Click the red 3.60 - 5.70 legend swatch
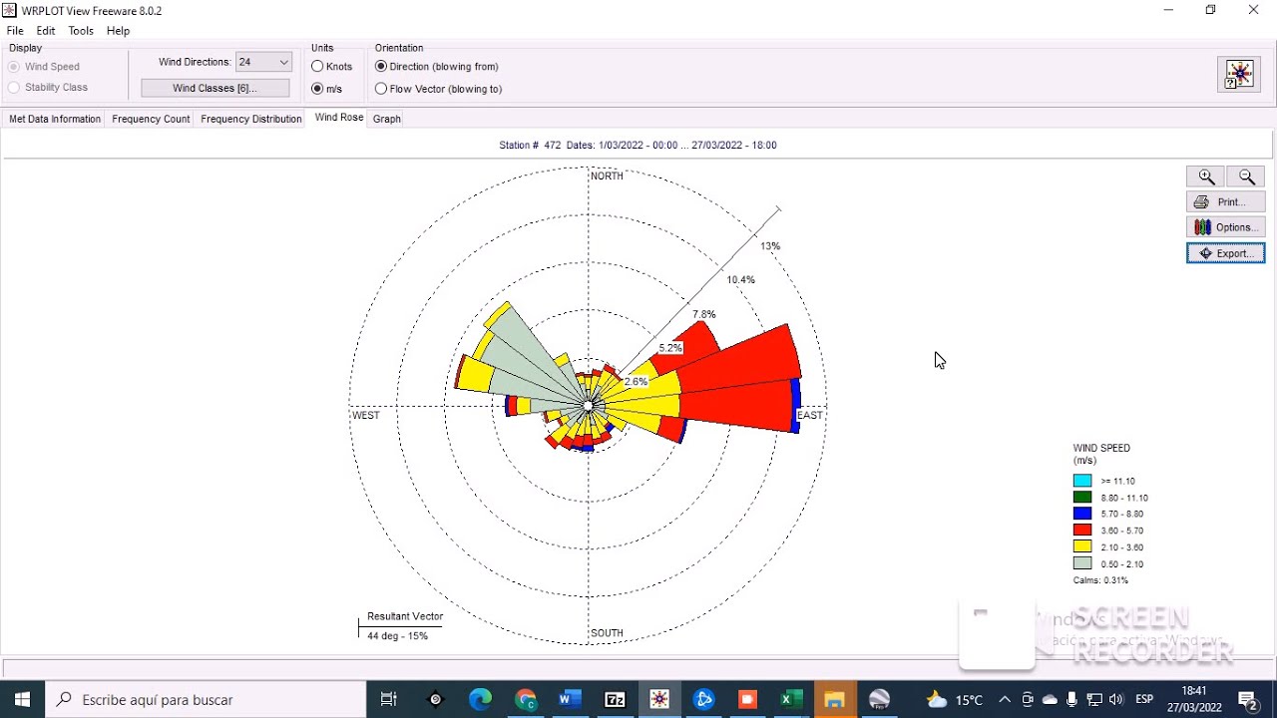This screenshot has width=1277, height=718. [1082, 531]
